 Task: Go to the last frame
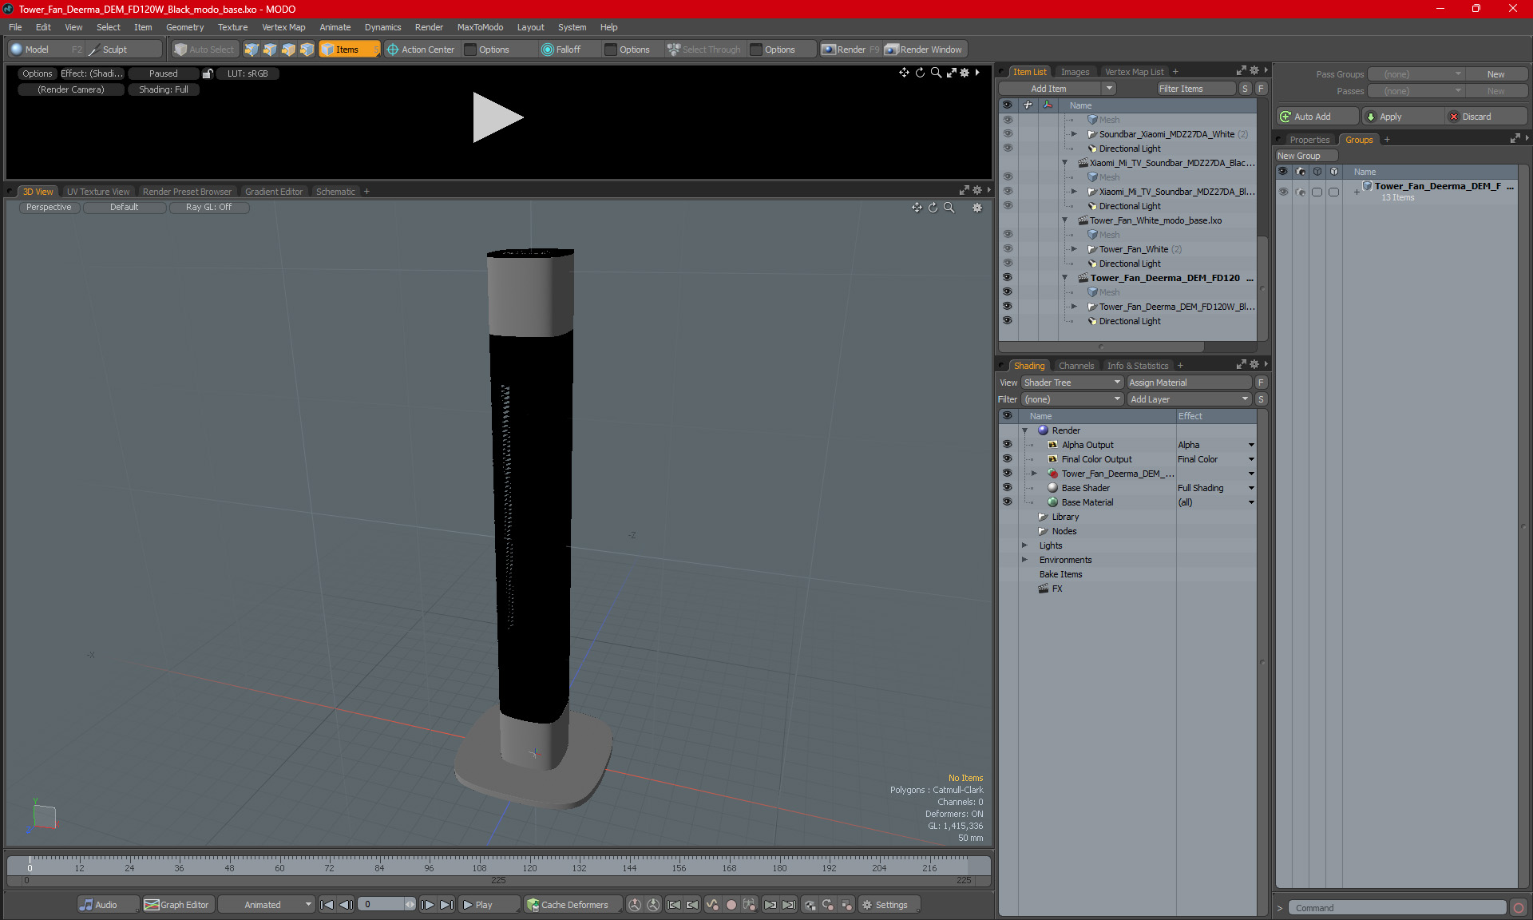[x=447, y=905]
